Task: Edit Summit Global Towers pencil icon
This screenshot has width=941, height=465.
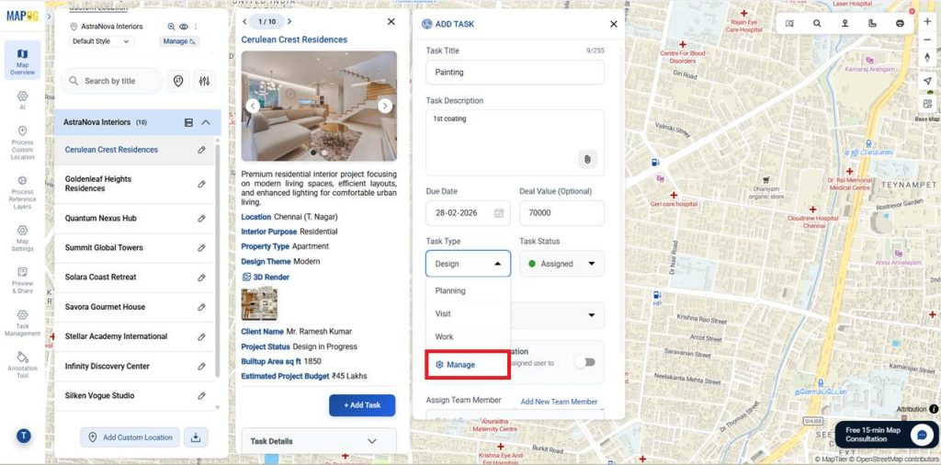Action: (x=201, y=248)
